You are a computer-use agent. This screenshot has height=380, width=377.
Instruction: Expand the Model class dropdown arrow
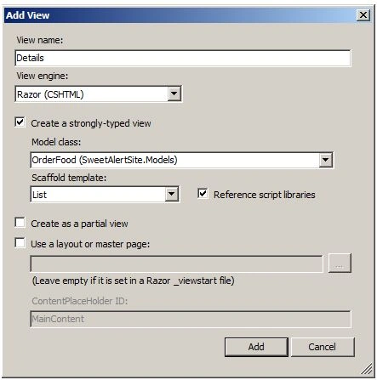pos(325,160)
